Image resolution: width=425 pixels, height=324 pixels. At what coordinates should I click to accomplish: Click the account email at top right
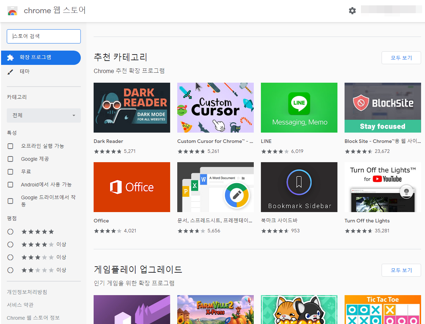click(x=391, y=10)
